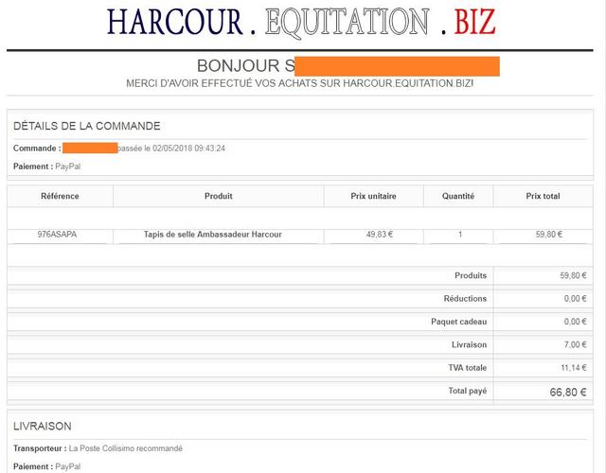Select the reference cell '976ASAPA'
This screenshot has height=473, width=606.
[57, 235]
